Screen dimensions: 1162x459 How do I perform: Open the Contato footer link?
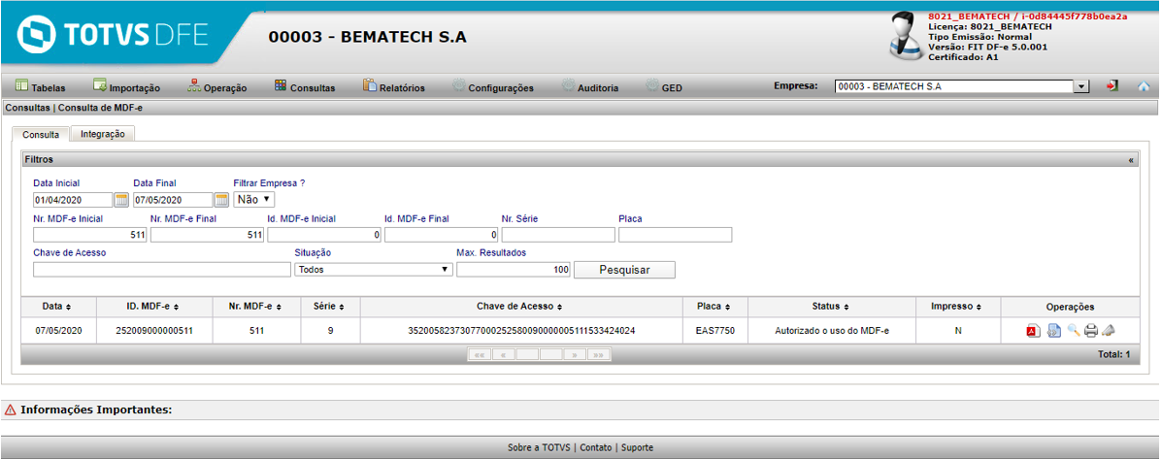[596, 447]
